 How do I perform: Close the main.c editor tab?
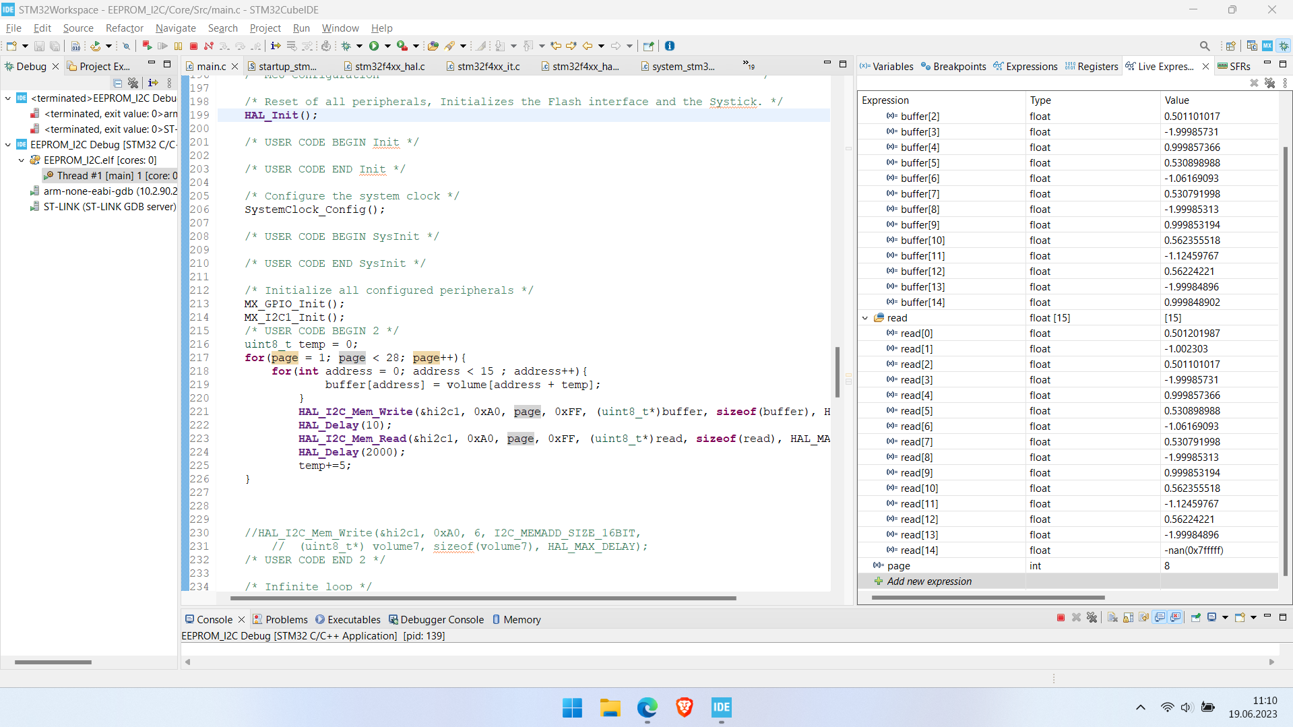235,66
